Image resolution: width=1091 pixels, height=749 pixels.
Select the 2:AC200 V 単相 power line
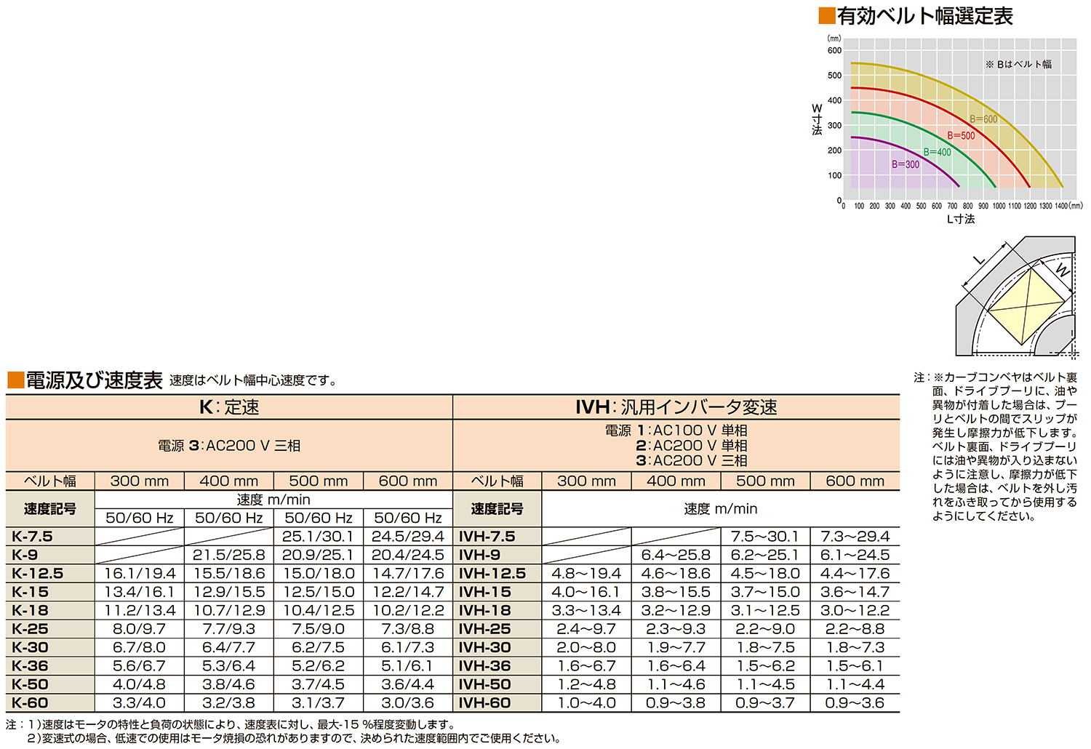pos(692,446)
